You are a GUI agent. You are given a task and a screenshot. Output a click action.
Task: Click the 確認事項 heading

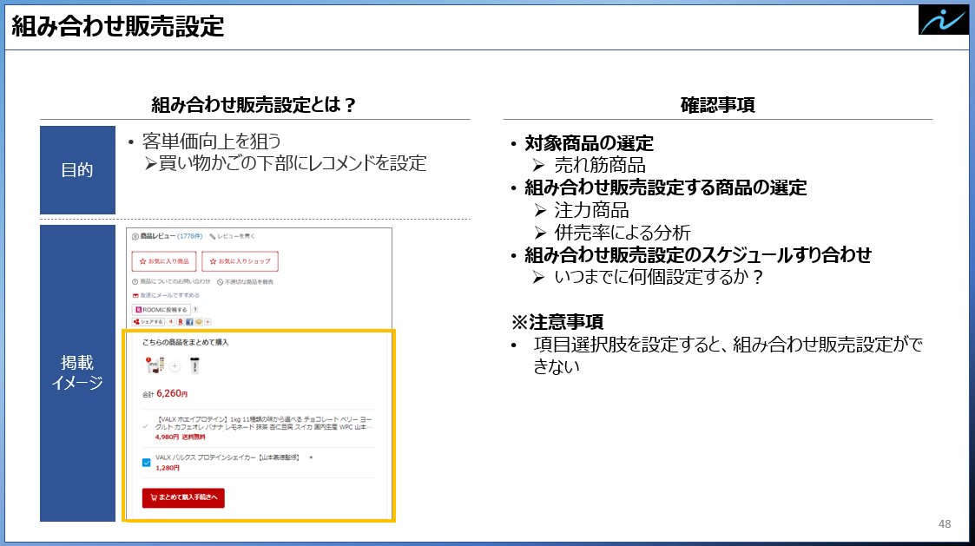pyautogui.click(x=717, y=105)
